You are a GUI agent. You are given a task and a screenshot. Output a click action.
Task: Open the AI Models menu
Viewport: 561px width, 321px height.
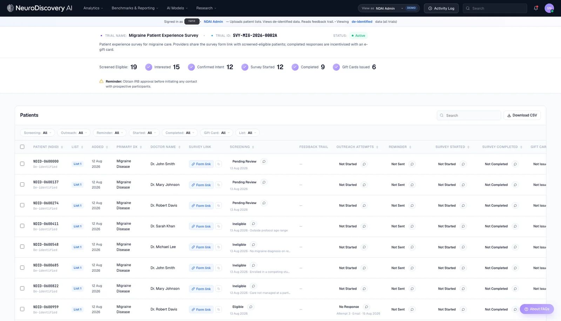click(177, 8)
